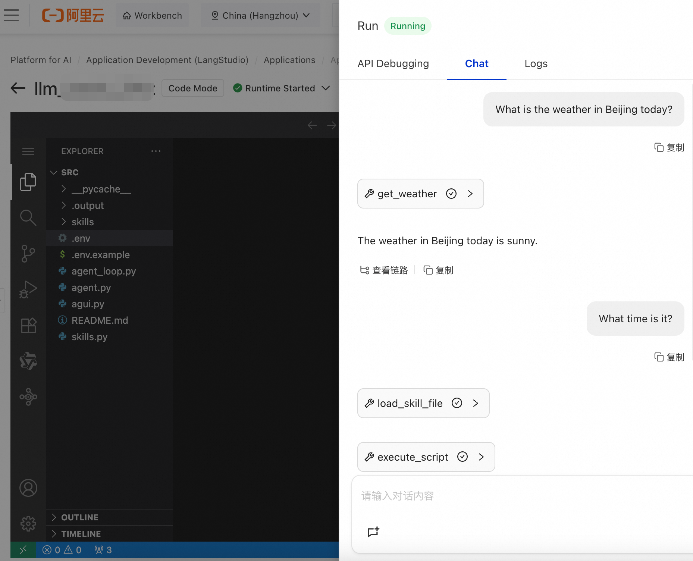Copy the sunny weather answer
The height and width of the screenshot is (561, 693).
(x=438, y=270)
